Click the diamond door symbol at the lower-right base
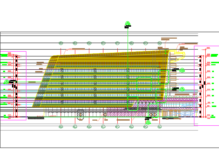 point(153,114)
